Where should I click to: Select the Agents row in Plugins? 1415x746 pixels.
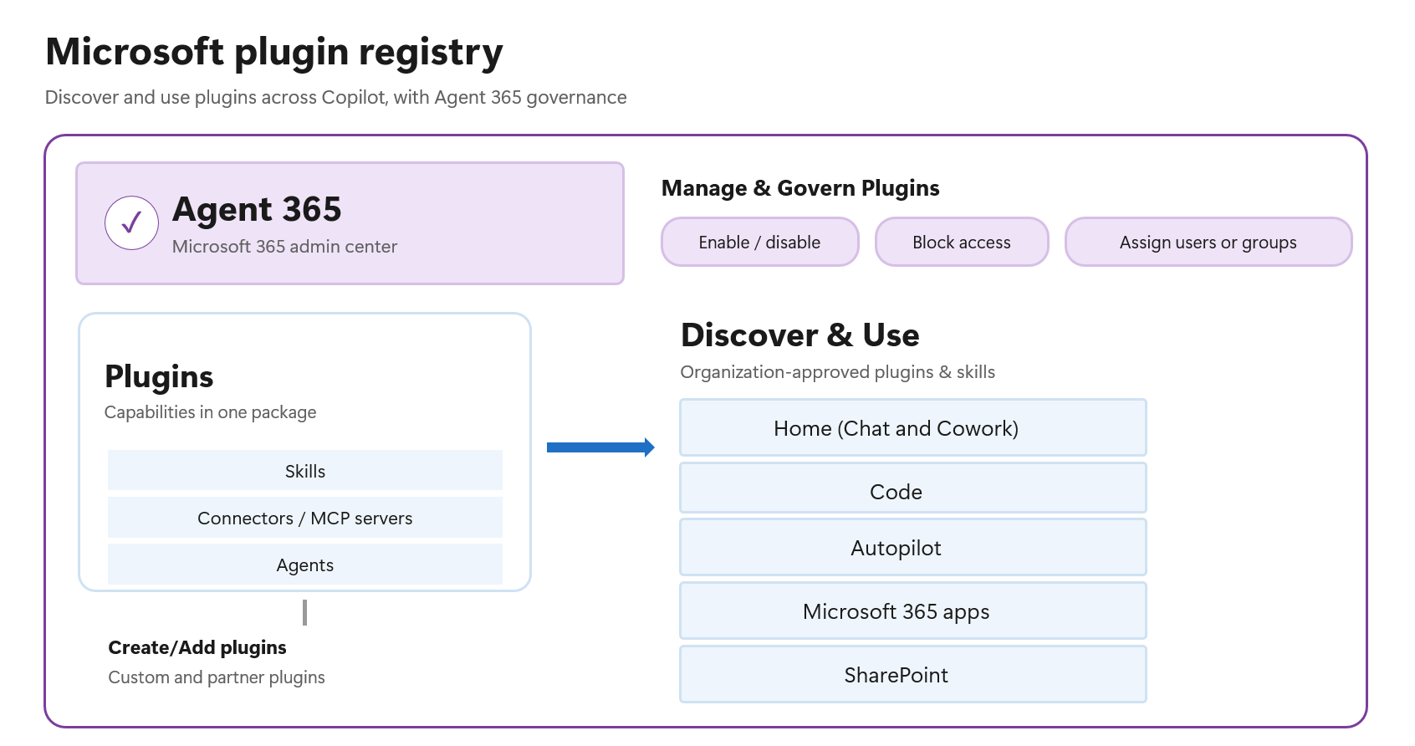point(305,565)
